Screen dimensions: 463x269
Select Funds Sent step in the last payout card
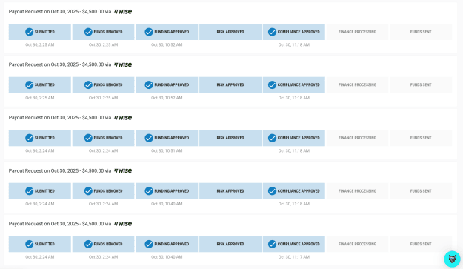[421, 244]
